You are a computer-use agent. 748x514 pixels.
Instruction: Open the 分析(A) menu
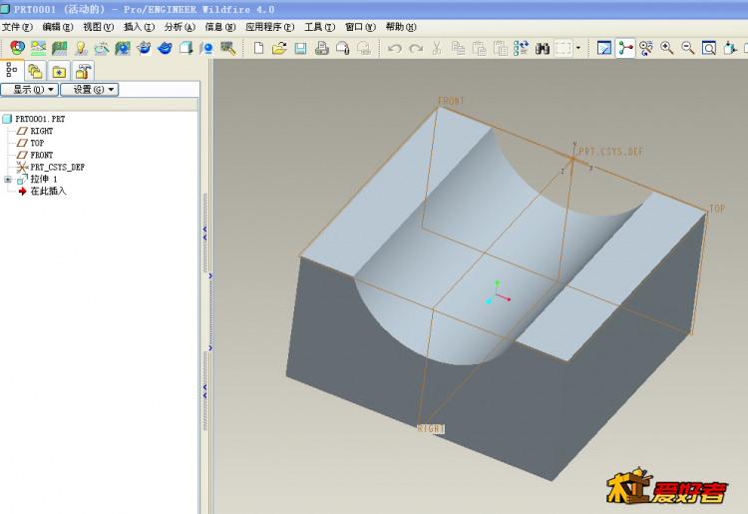180,27
